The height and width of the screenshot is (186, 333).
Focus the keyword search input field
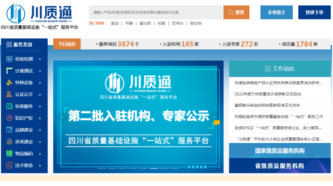pos(156,12)
